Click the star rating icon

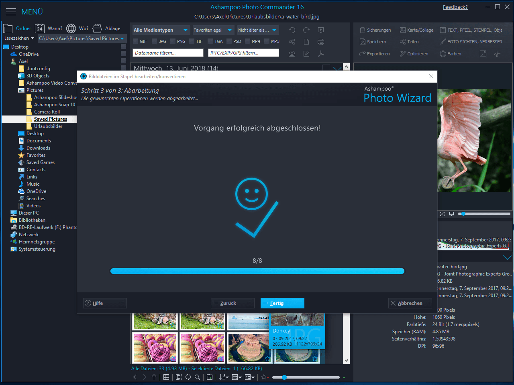(x=263, y=377)
